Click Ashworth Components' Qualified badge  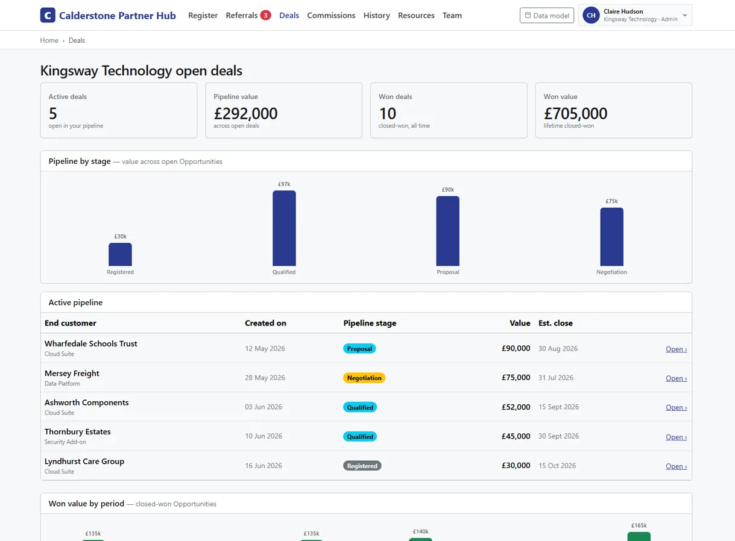click(x=360, y=407)
